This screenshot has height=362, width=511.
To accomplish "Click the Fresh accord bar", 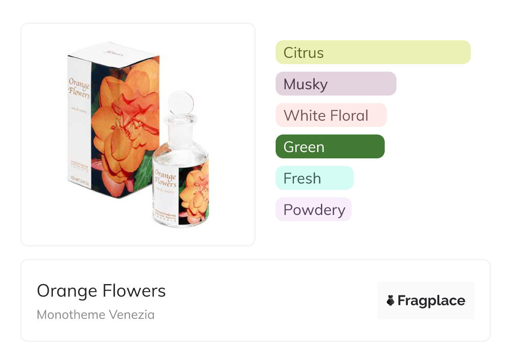I will [x=314, y=178].
